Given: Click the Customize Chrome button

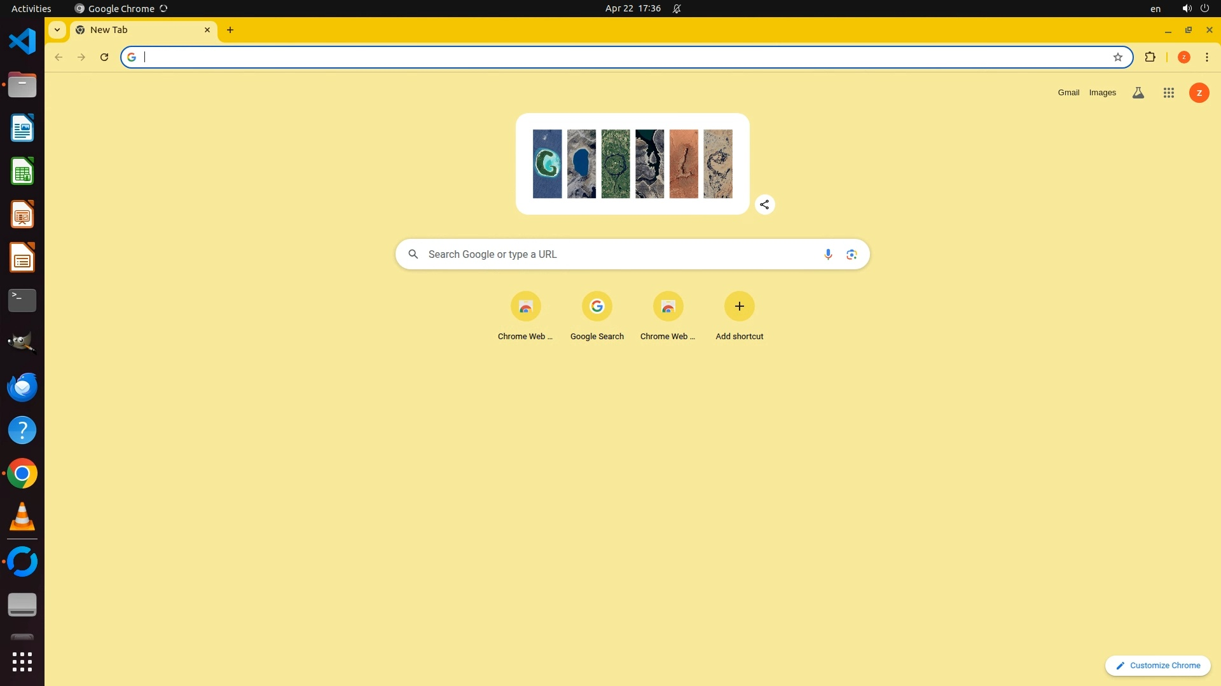Looking at the screenshot, I should coord(1157,666).
